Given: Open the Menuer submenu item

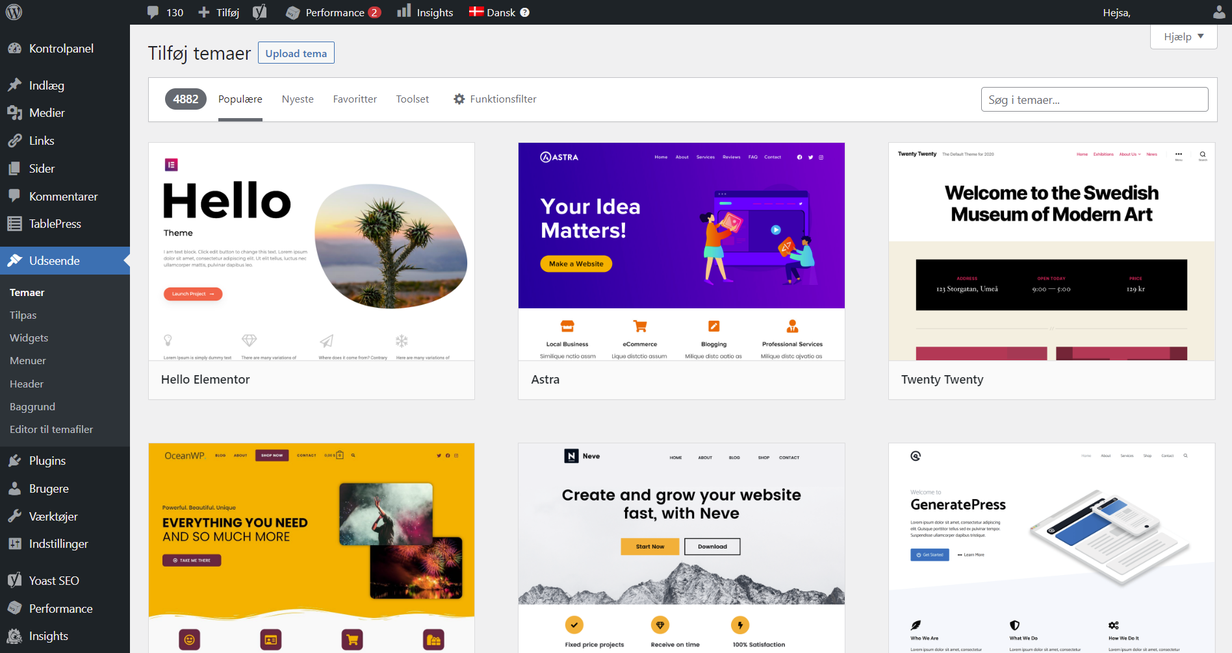Looking at the screenshot, I should point(28,361).
